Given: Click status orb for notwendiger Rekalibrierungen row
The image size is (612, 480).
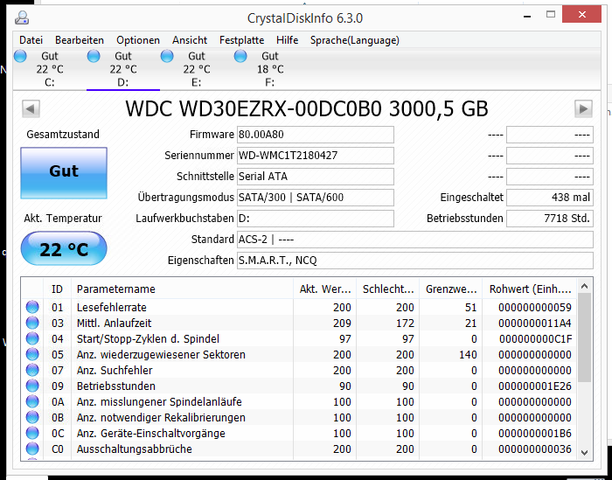Looking at the screenshot, I should click(x=32, y=417).
